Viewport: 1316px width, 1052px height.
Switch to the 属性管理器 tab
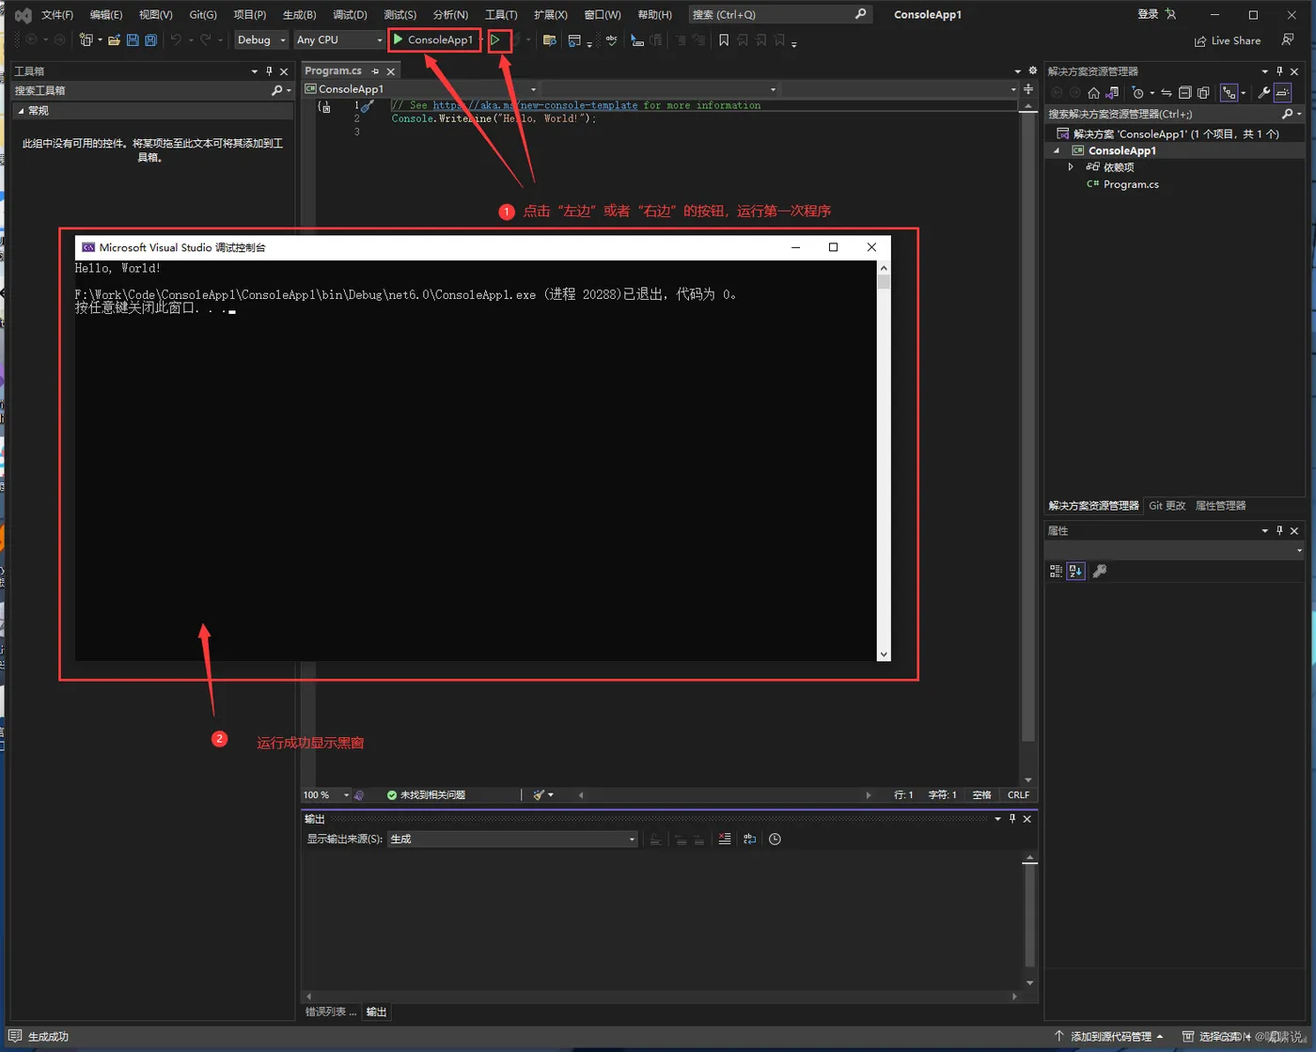pos(1221,506)
